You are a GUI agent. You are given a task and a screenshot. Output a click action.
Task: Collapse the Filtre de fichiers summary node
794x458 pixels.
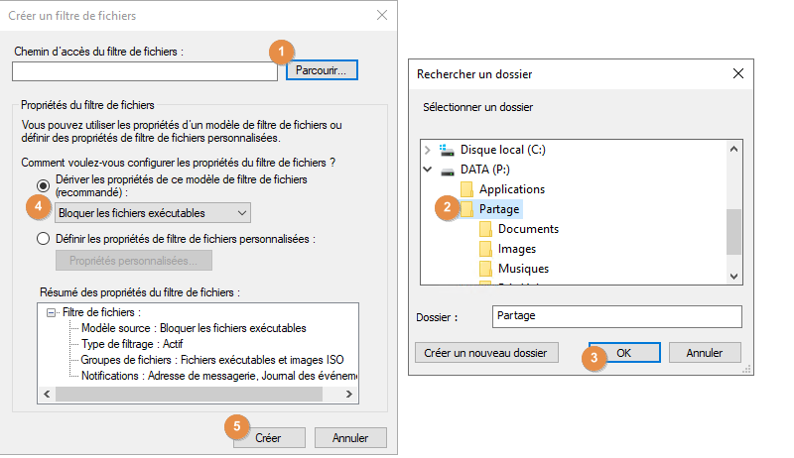pyautogui.click(x=50, y=313)
